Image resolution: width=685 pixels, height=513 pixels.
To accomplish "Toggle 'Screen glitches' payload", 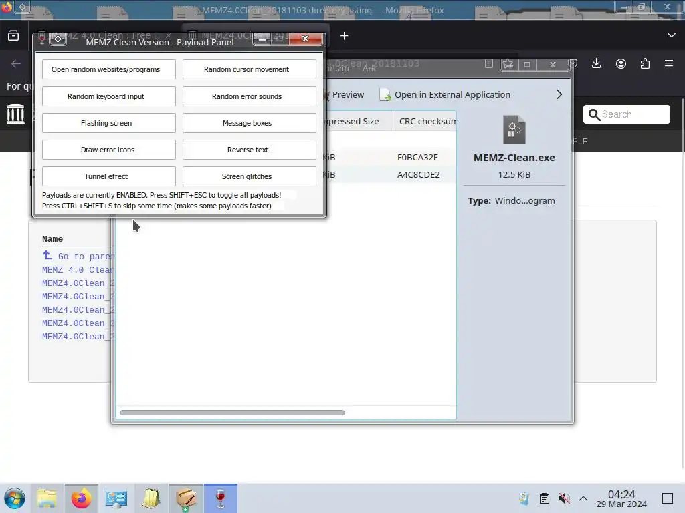I will 249,176.
